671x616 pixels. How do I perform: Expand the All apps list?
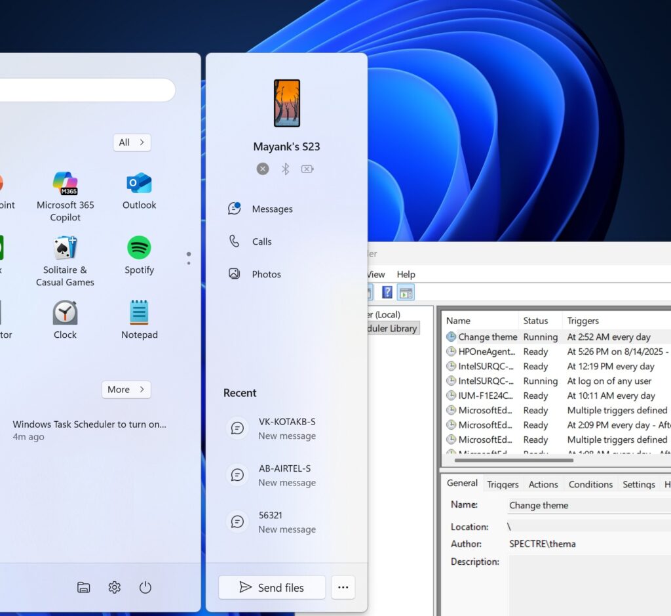132,142
